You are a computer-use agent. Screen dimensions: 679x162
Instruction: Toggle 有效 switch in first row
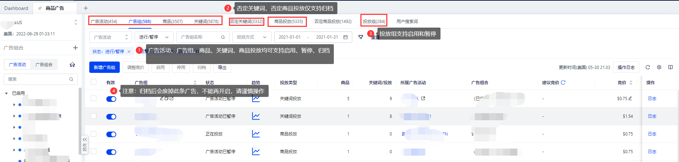(111, 99)
